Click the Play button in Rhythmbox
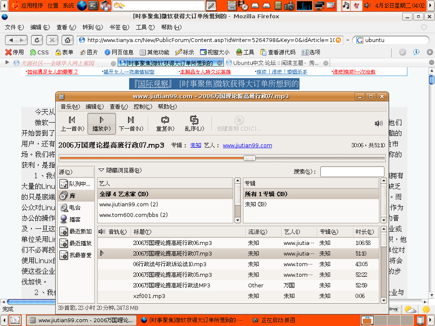 point(102,124)
